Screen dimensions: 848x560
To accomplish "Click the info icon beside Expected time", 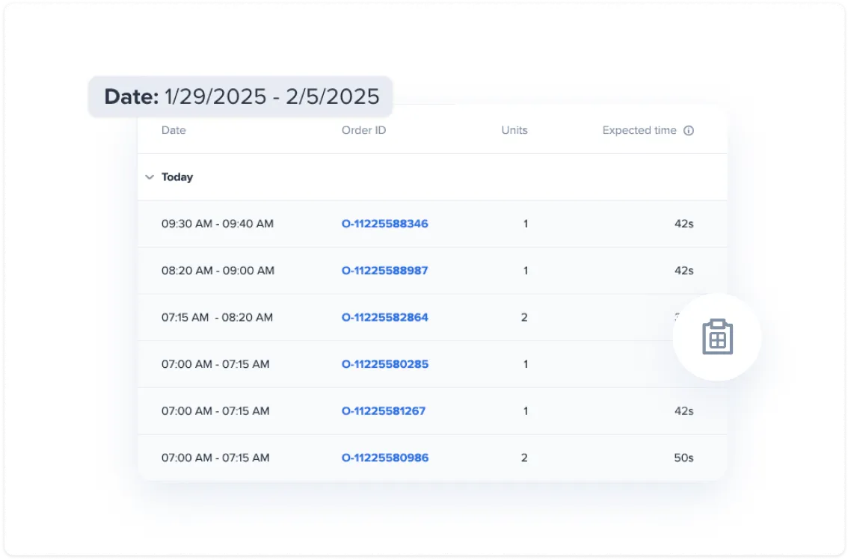I will click(x=688, y=130).
